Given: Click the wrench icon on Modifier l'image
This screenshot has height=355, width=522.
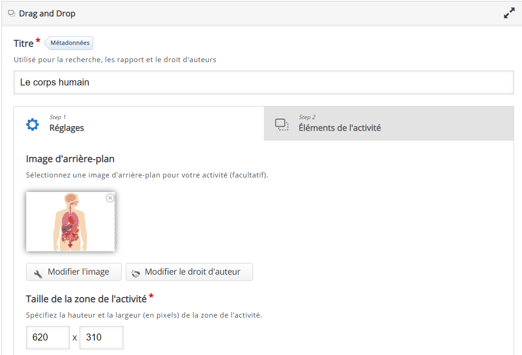Looking at the screenshot, I should pos(38,273).
